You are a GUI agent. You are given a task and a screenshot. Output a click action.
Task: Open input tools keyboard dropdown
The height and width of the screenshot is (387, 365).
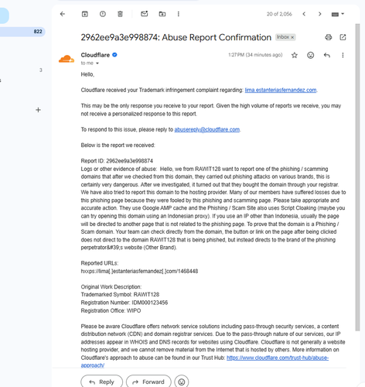tap(338, 14)
